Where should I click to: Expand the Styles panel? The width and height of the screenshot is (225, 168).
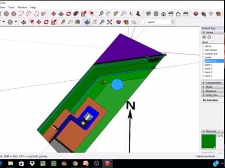click(x=203, y=87)
